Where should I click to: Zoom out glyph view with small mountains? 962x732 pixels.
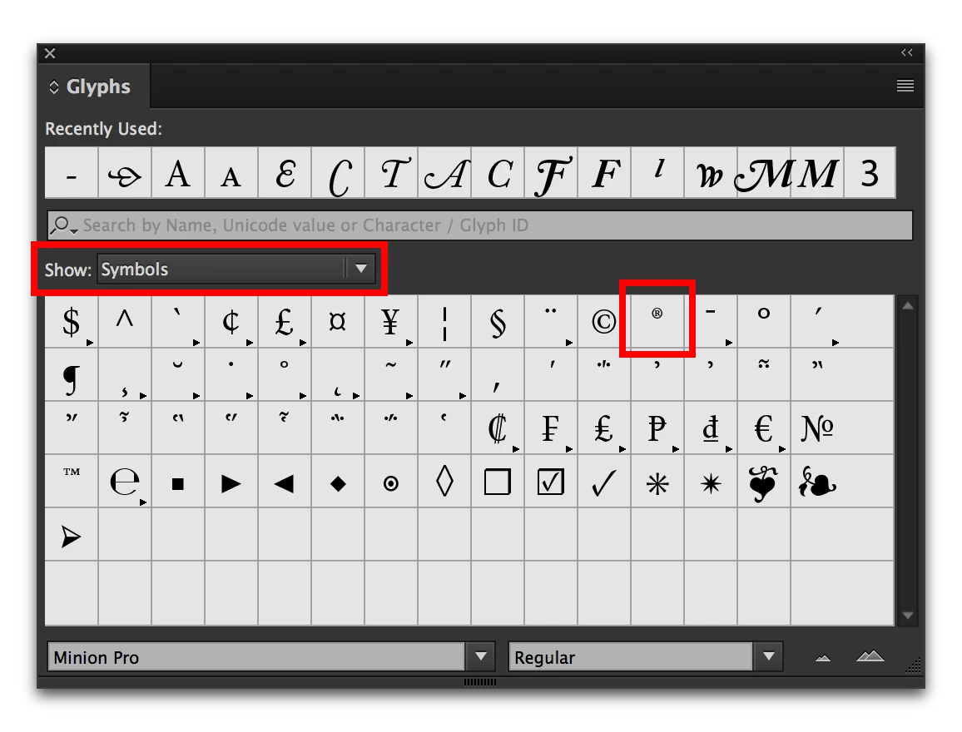coord(823,658)
